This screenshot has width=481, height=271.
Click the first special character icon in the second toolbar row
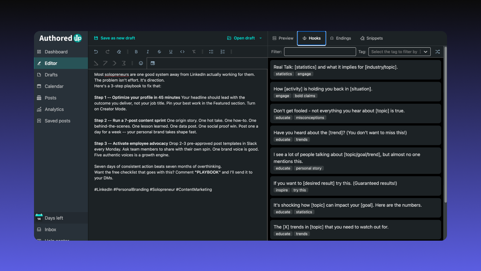point(96,63)
